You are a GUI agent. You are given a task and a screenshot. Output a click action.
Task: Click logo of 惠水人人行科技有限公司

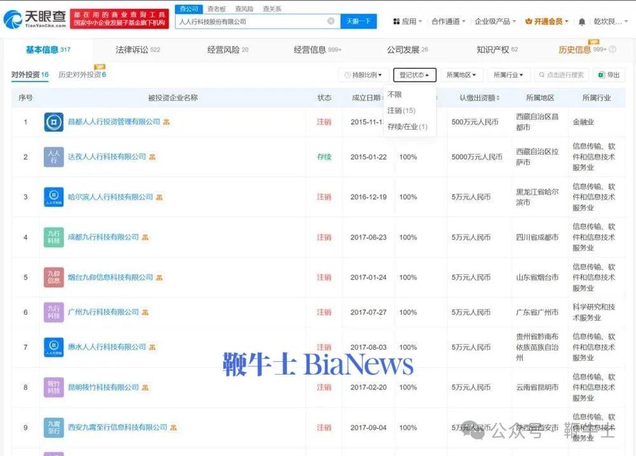pos(53,347)
